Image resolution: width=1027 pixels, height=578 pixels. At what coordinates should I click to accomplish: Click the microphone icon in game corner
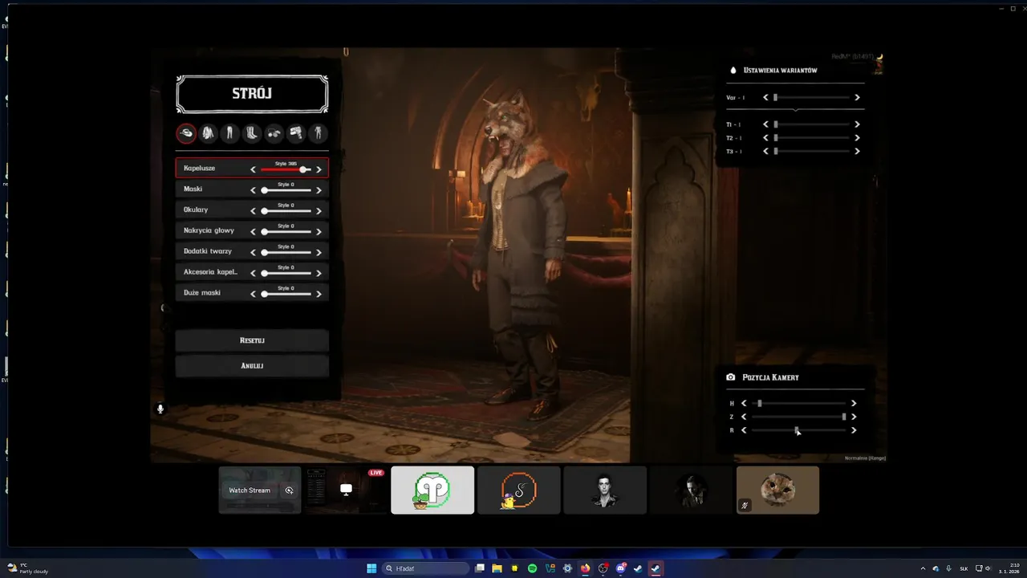[160, 409]
